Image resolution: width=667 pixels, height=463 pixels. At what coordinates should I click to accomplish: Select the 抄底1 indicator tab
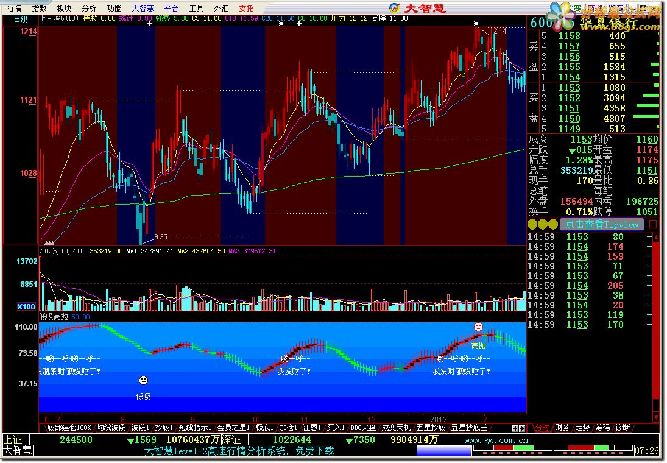(164, 428)
